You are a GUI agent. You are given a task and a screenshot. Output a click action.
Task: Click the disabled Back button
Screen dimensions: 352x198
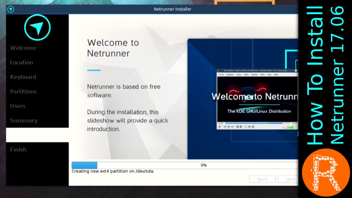click(x=262, y=179)
